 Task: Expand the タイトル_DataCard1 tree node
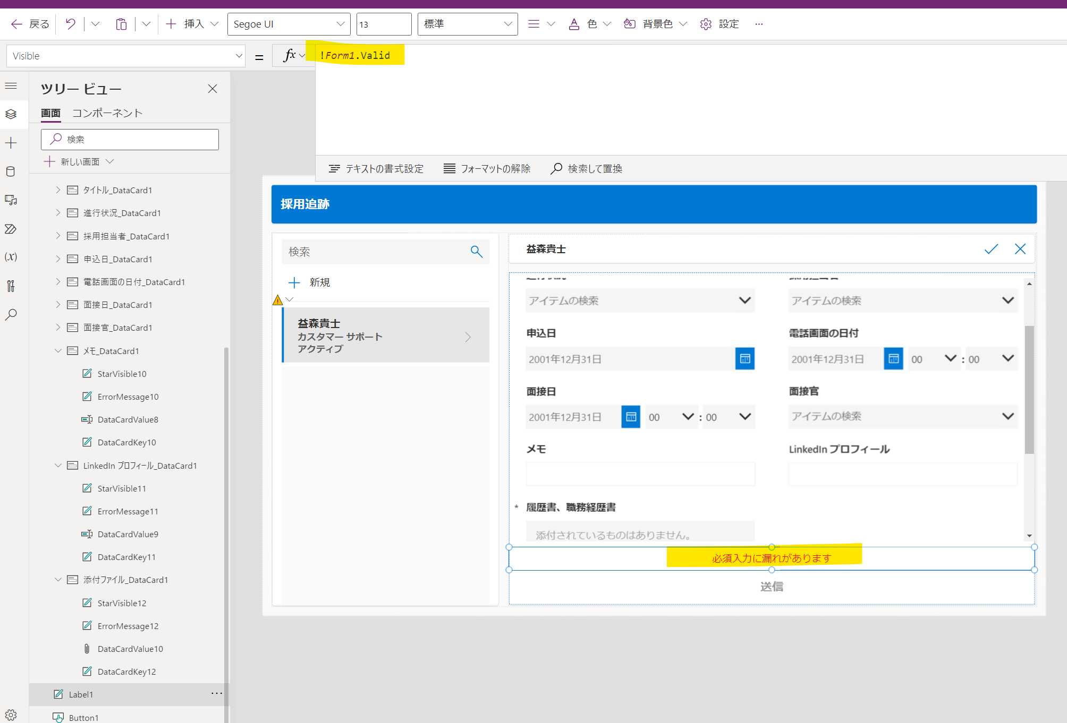coord(58,190)
